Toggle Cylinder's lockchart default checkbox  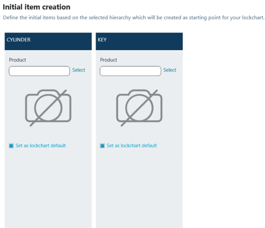pos(11,146)
